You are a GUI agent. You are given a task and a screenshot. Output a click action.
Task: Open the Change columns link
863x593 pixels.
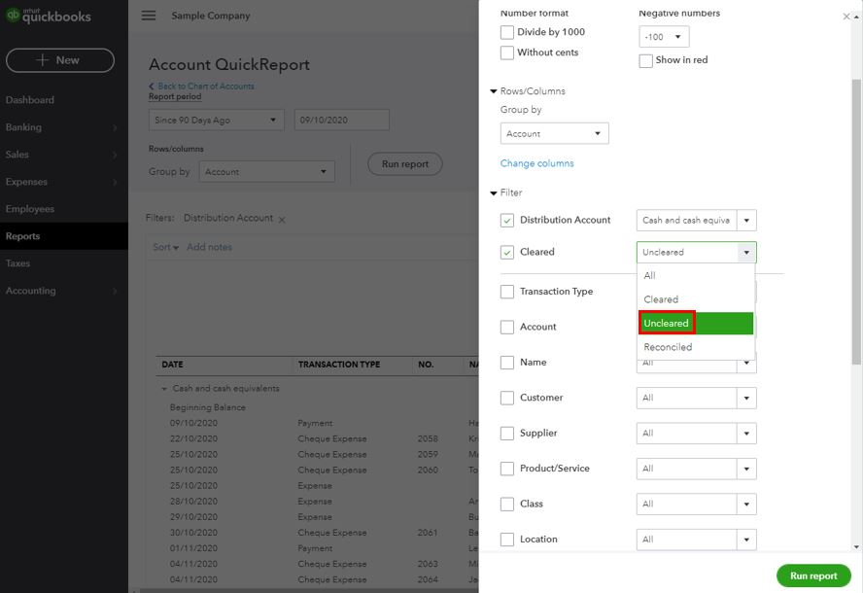pos(536,163)
